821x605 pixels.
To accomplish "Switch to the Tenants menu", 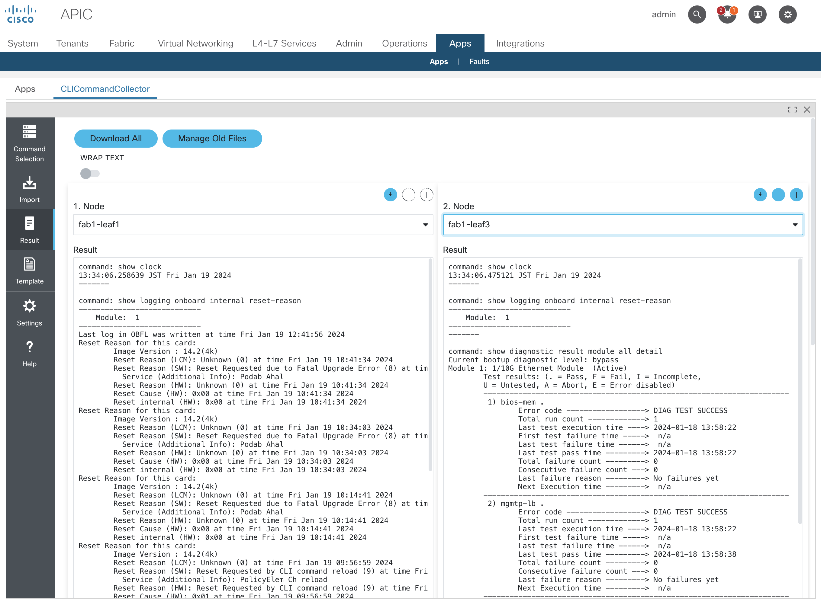I will pyautogui.click(x=72, y=43).
